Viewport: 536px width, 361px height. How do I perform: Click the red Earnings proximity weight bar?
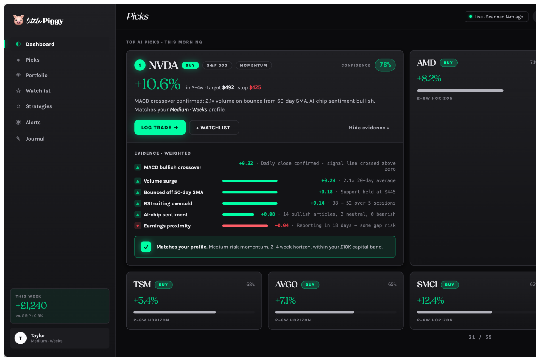(x=245, y=226)
